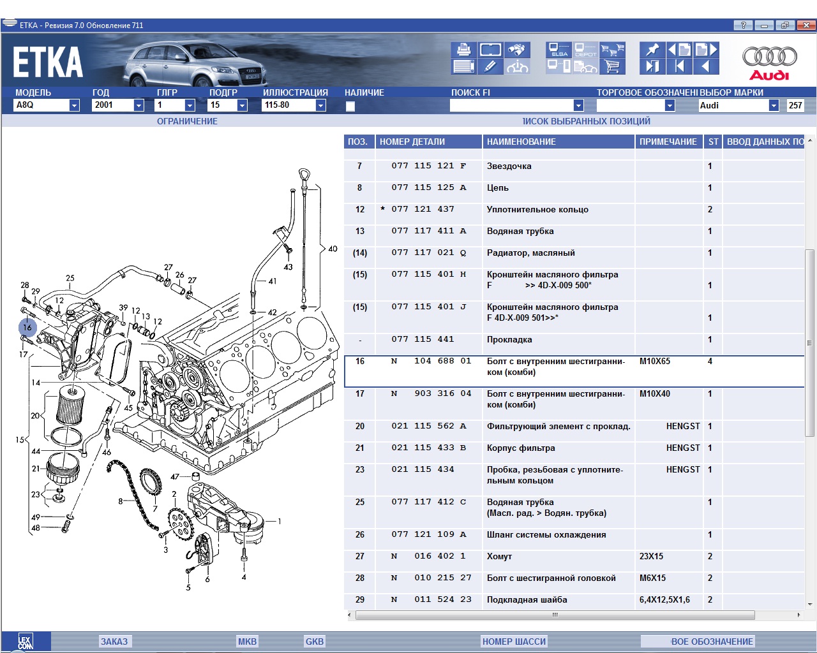Click the LexCom logo in the bottom corner
This screenshot has width=817, height=653.
[x=26, y=642]
